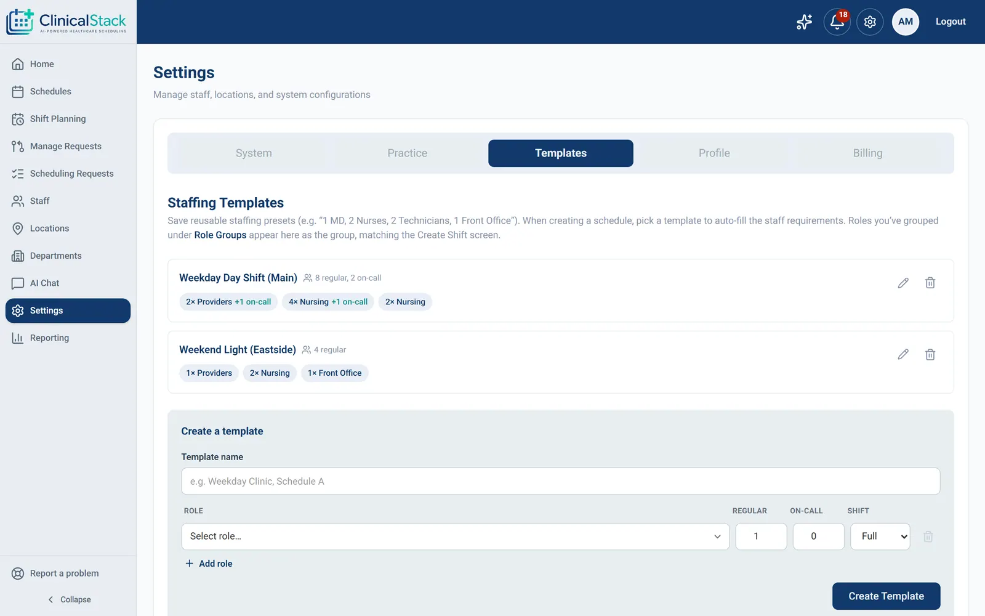Image resolution: width=985 pixels, height=616 pixels.
Task: Click the Weekend Light (Eastside) title
Action: (x=238, y=350)
